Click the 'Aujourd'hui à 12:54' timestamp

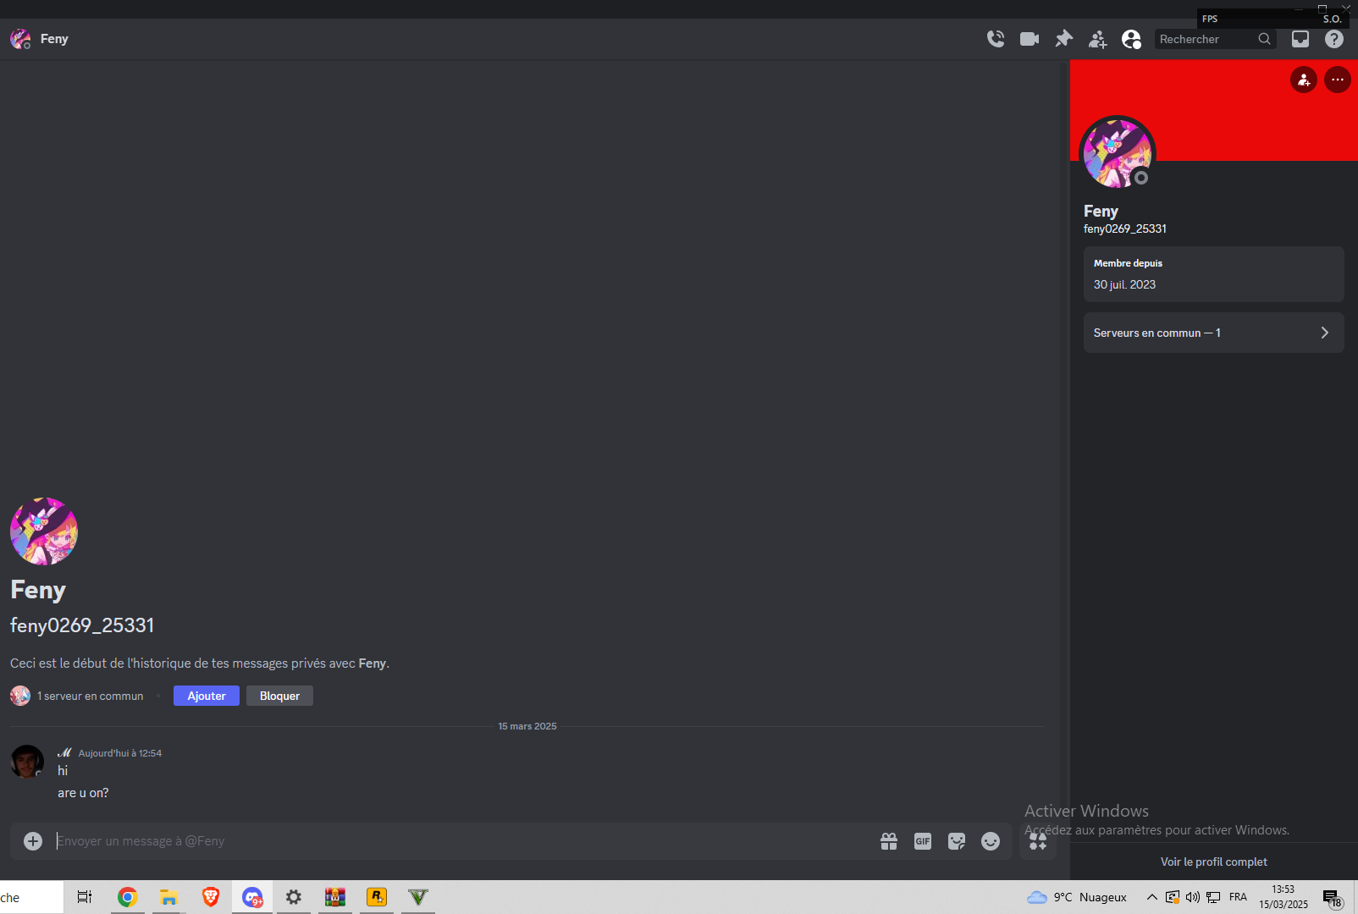(120, 753)
